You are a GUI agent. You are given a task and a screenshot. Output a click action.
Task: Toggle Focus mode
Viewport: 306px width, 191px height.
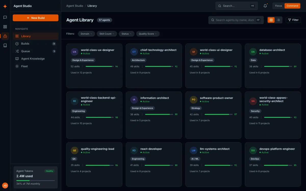click(x=278, y=6)
